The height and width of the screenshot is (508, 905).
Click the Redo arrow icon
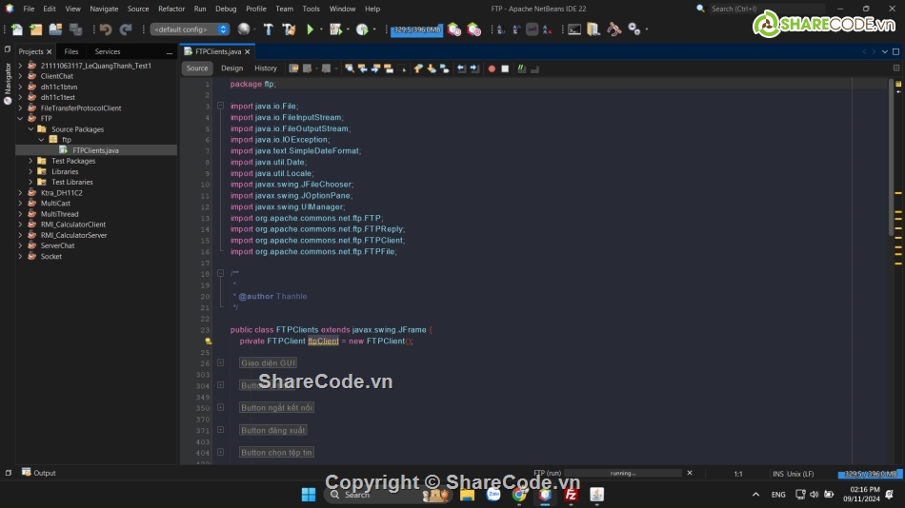[125, 29]
